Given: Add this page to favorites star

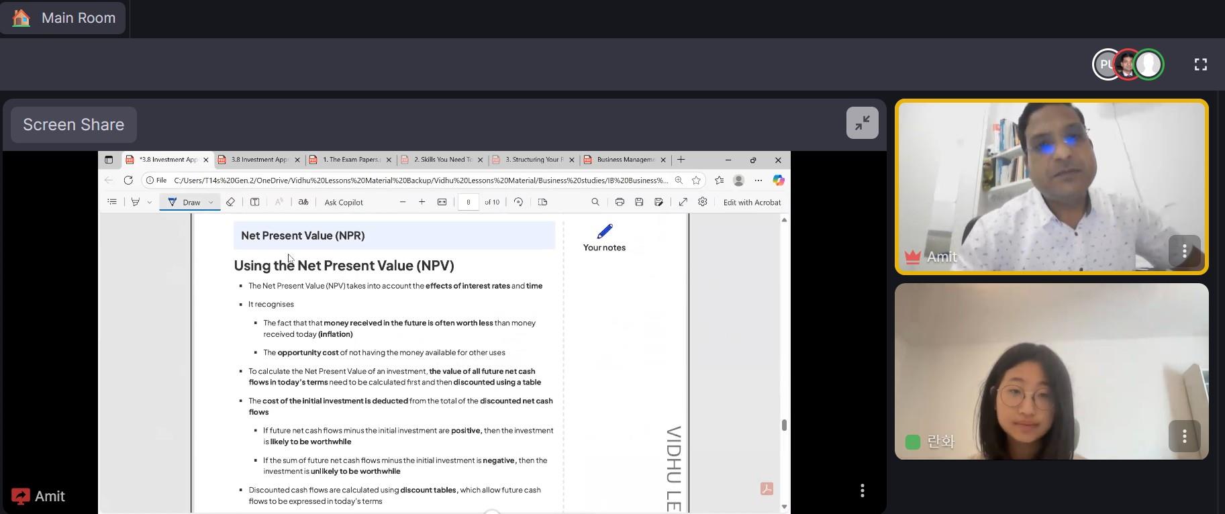Looking at the screenshot, I should [696, 181].
